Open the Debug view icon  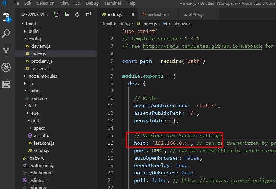(6, 67)
